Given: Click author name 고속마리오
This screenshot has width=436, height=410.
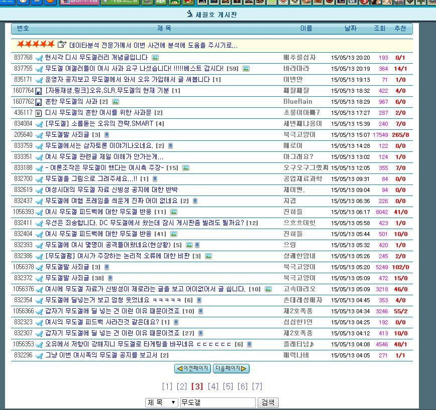Looking at the screenshot, I should coord(299,289).
